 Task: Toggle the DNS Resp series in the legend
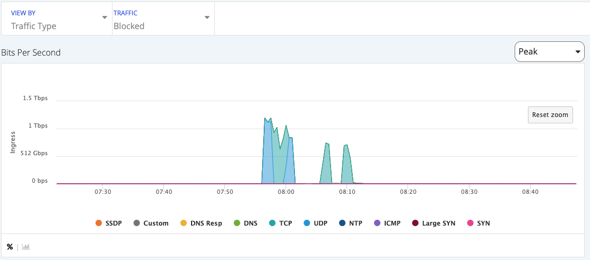pos(201,223)
